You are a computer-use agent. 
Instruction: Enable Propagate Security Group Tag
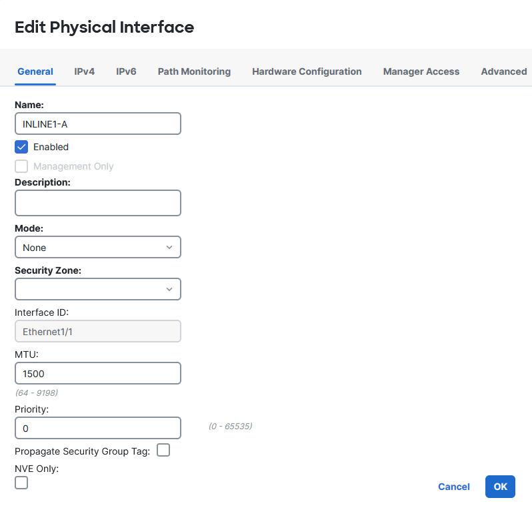[x=163, y=450]
